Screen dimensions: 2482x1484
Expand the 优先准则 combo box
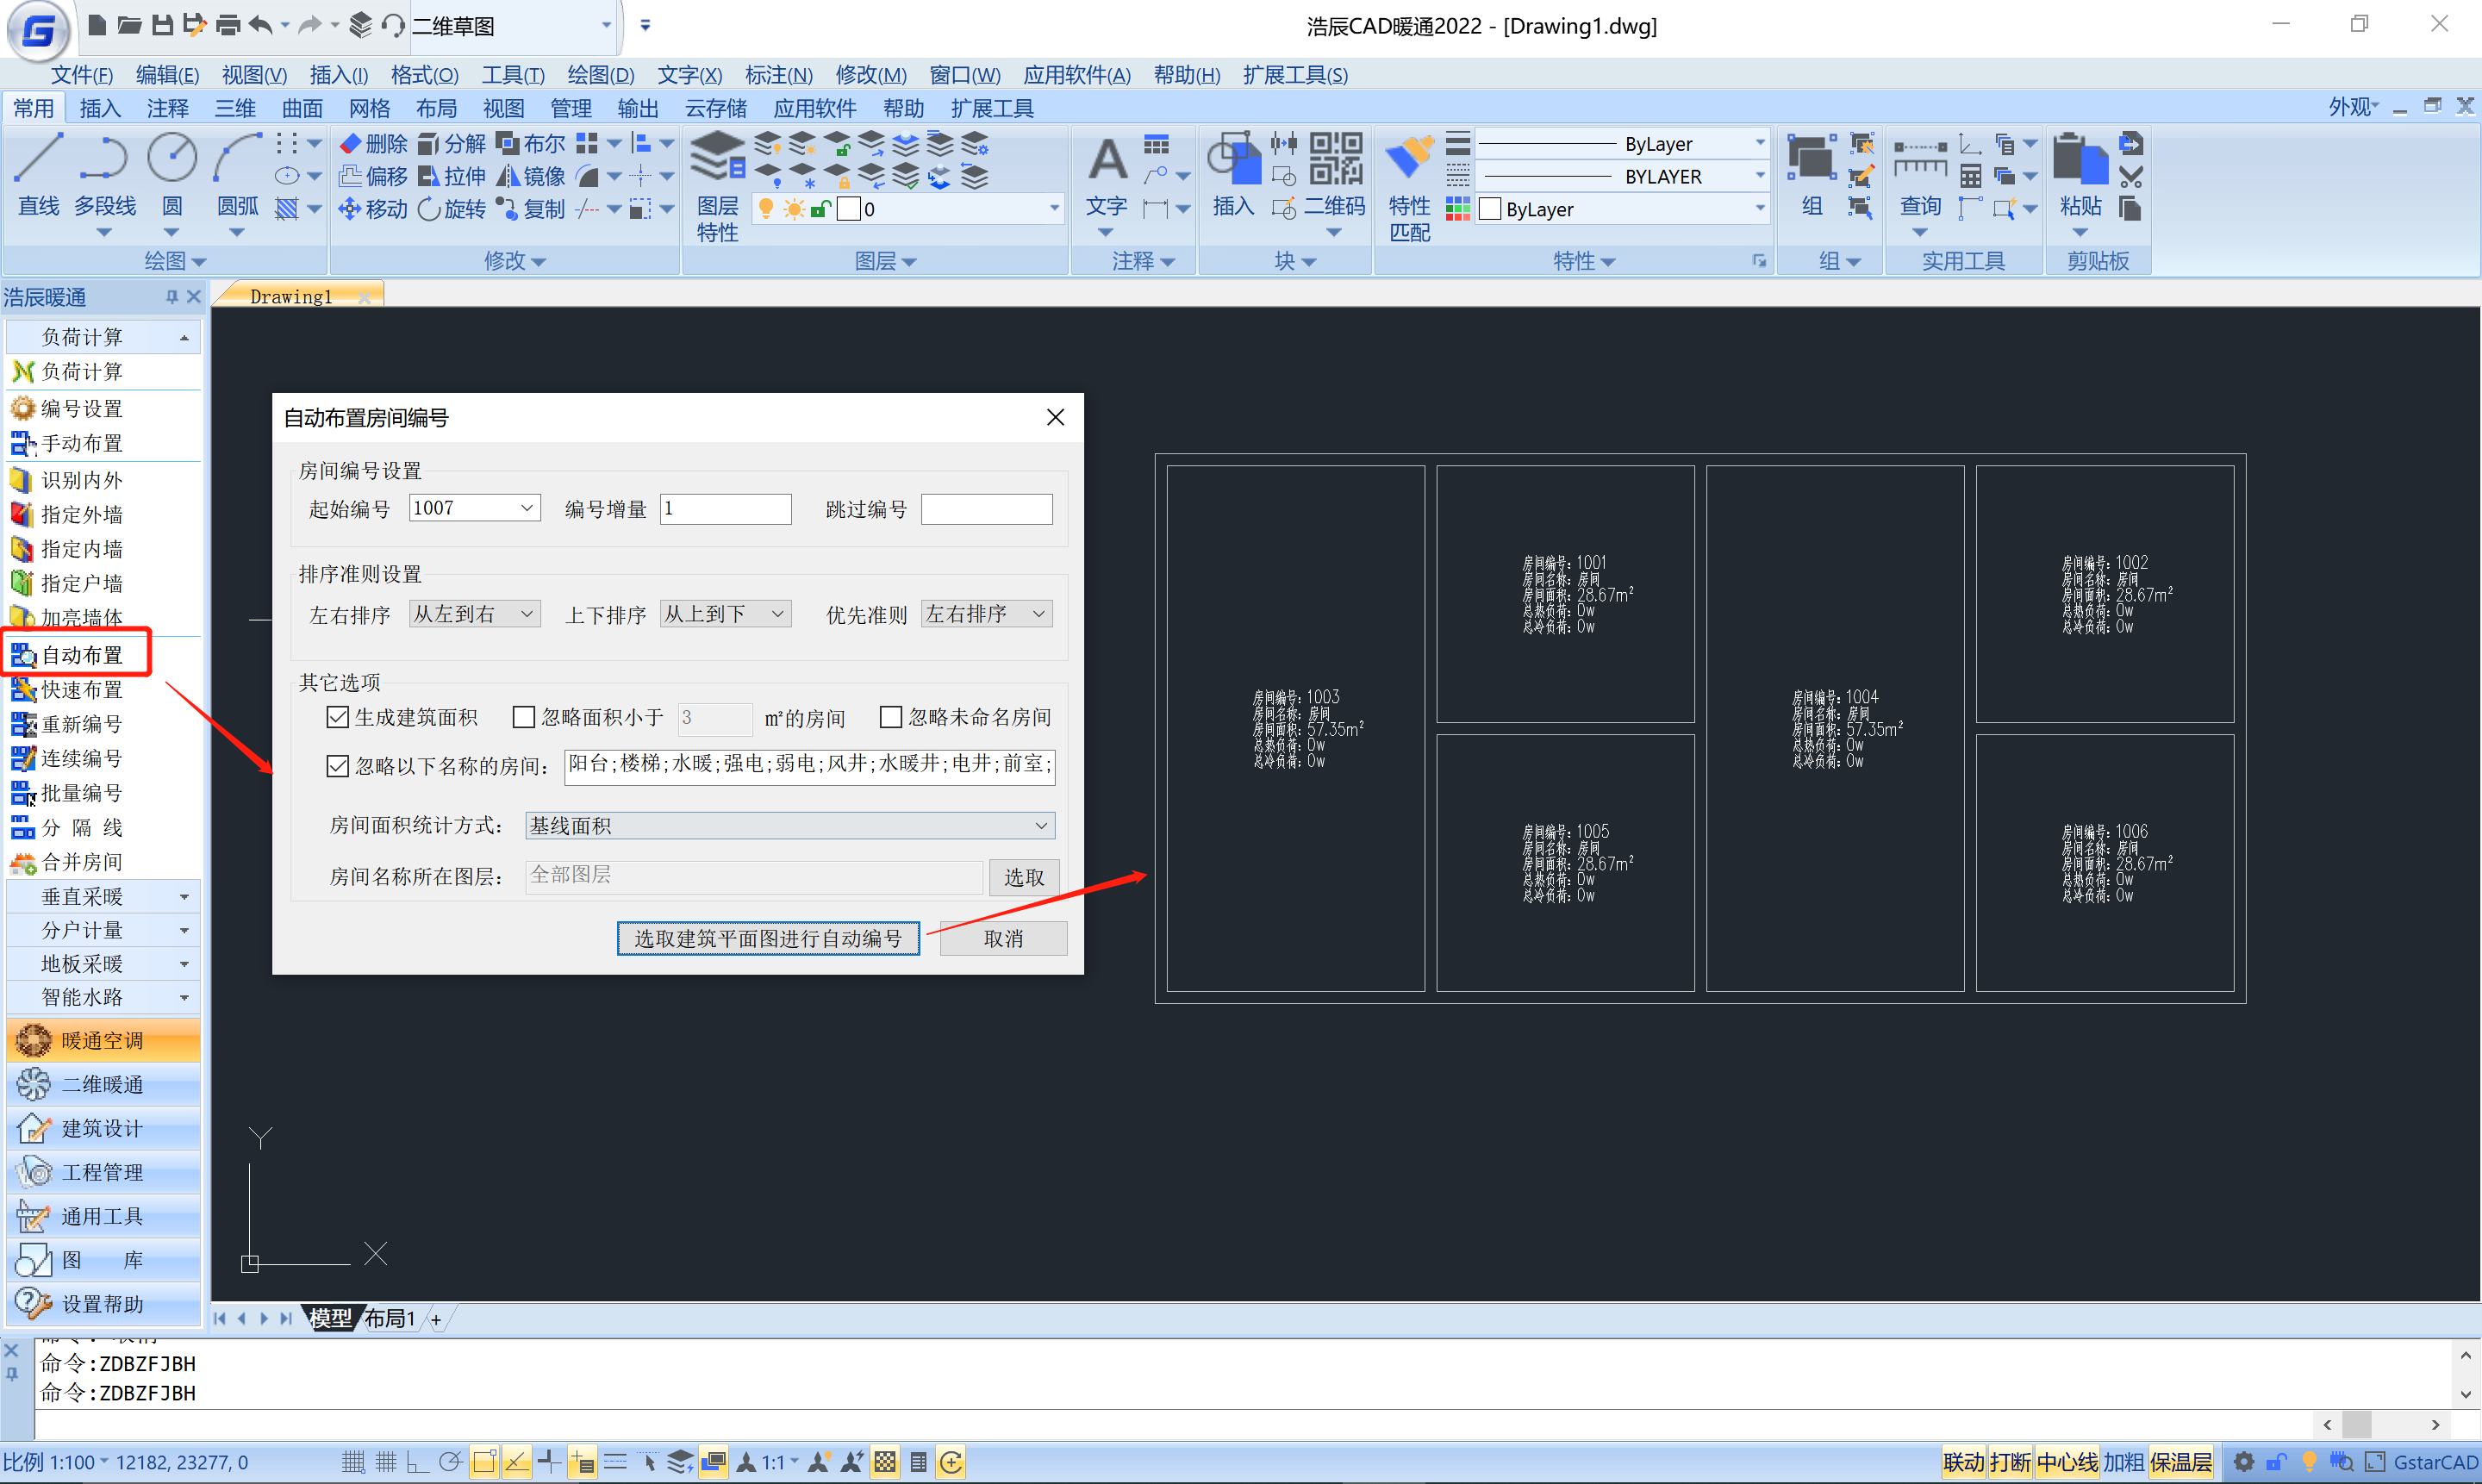[x=1038, y=614]
